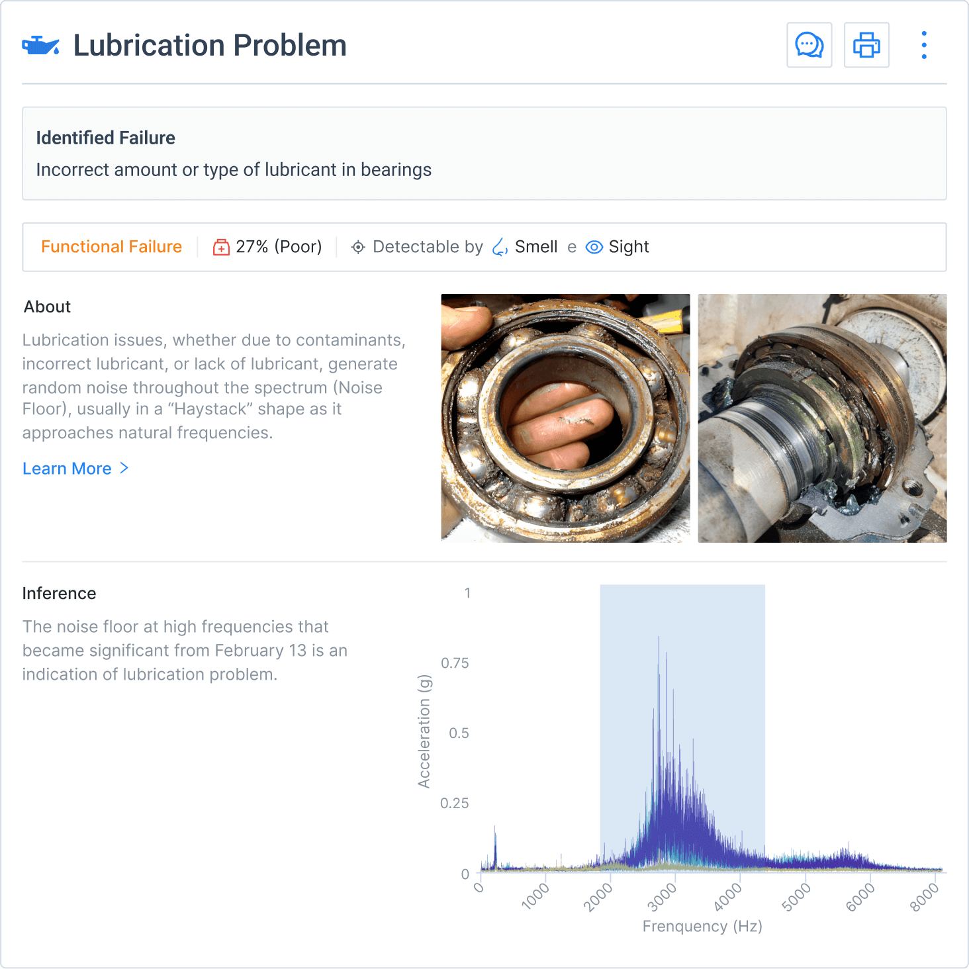
Task: Open the Learn More link
Action: 68,469
